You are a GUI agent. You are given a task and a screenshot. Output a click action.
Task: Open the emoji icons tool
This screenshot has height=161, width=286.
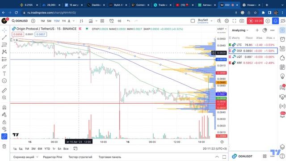[x=4, y=80]
